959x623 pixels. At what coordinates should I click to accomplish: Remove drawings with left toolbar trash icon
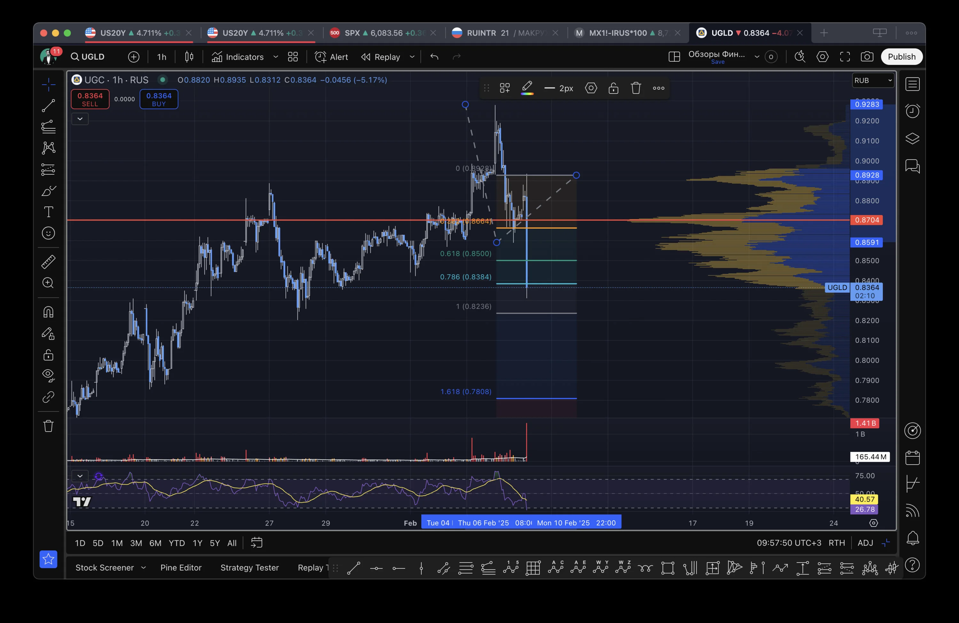click(x=48, y=426)
